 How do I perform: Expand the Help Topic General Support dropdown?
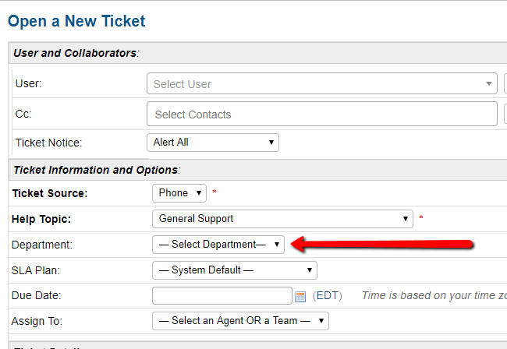coord(282,218)
